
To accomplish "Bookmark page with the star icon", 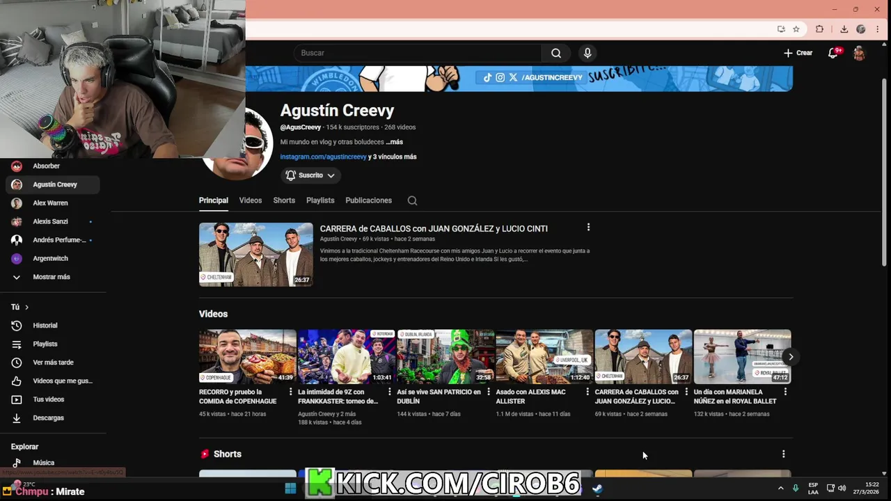I will click(796, 29).
